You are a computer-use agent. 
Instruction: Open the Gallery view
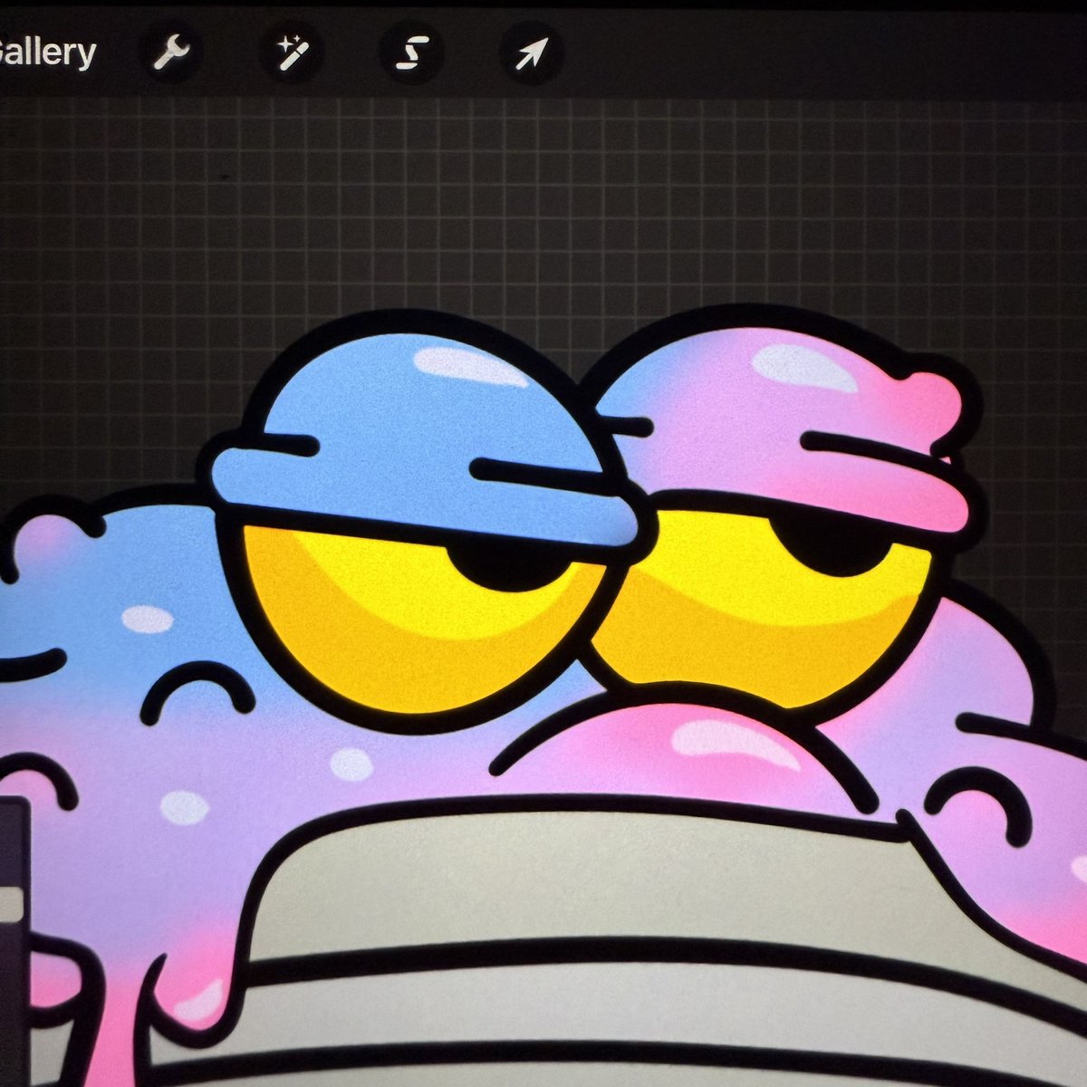[47, 54]
